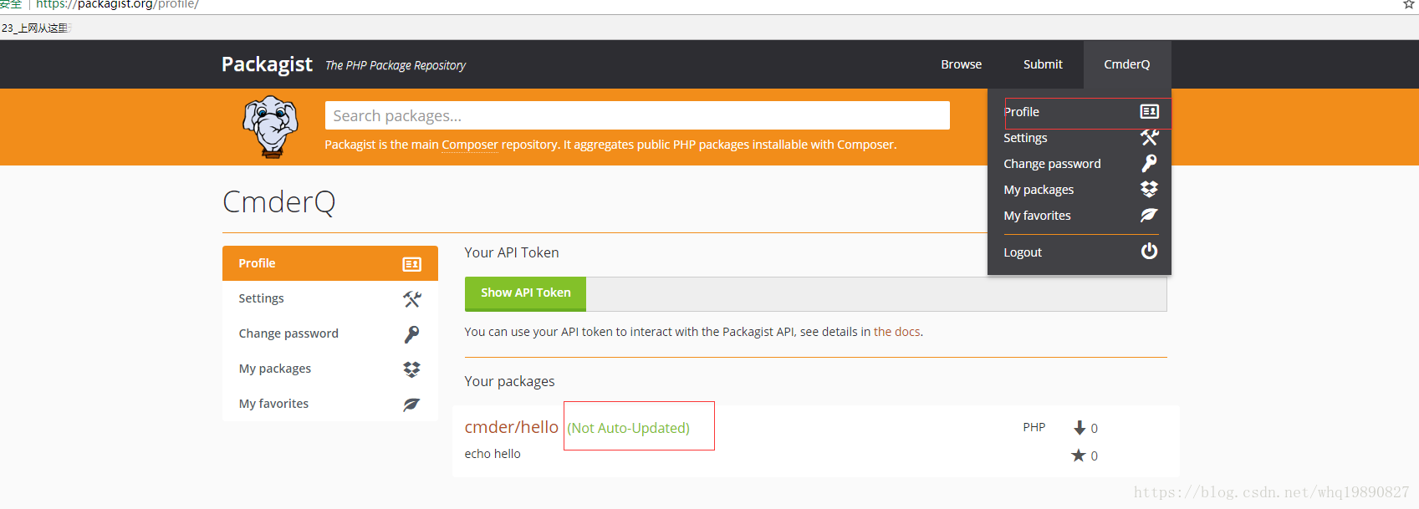1419x509 pixels.
Task: Click the dropdown Profile card icon
Action: pyautogui.click(x=1150, y=112)
